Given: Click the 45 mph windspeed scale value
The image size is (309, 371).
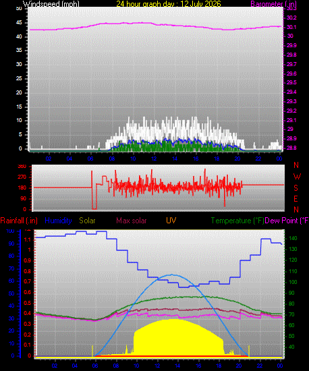Looking at the screenshot, I should click(x=19, y=23).
